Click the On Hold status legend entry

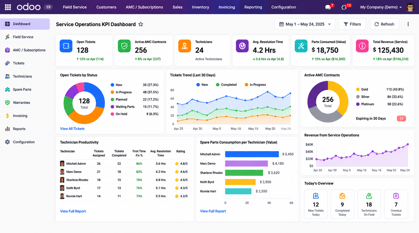[x=134, y=114]
